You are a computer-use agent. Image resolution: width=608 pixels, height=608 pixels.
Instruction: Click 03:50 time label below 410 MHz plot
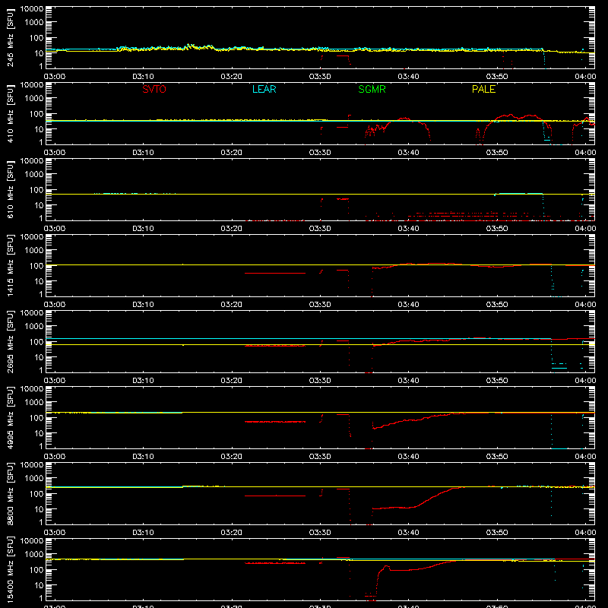coord(497,153)
